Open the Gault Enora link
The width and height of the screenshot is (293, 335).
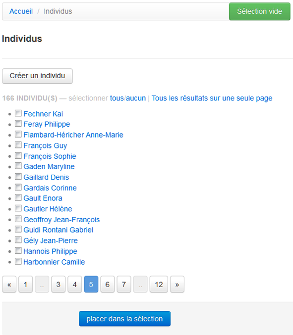(43, 198)
